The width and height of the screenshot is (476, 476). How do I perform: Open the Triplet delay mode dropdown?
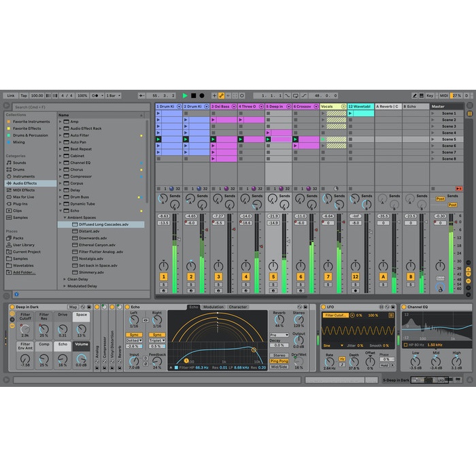[x=157, y=341]
